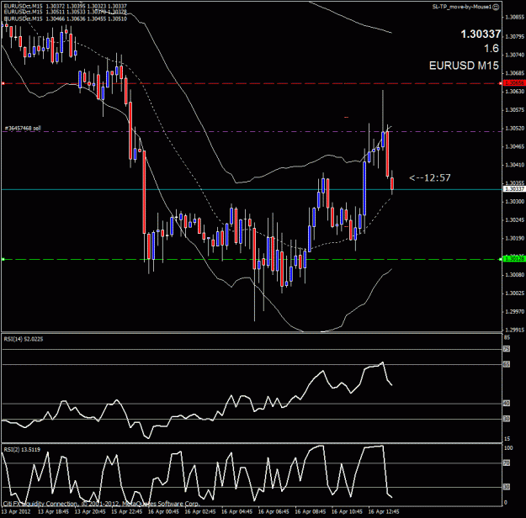Viewport: 526px width, 518px height.
Task: Click the 1.6 spread value
Action: click(x=491, y=49)
